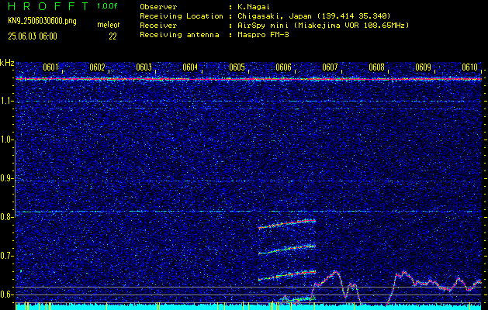Select the version label 1.00f
This screenshot has width=488, height=310.
pos(107,6)
